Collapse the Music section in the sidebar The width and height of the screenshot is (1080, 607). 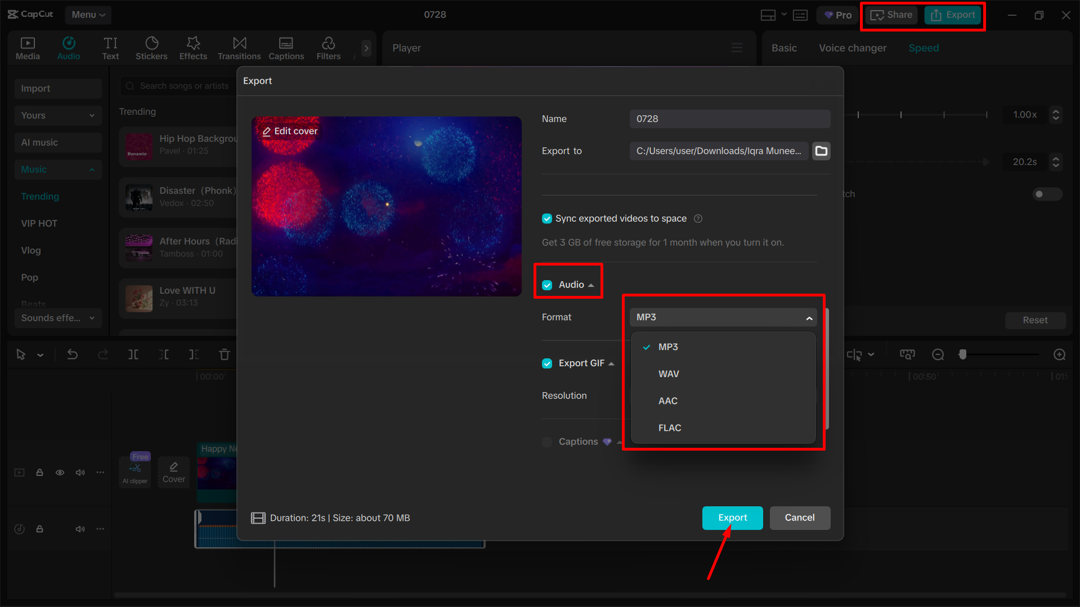92,169
